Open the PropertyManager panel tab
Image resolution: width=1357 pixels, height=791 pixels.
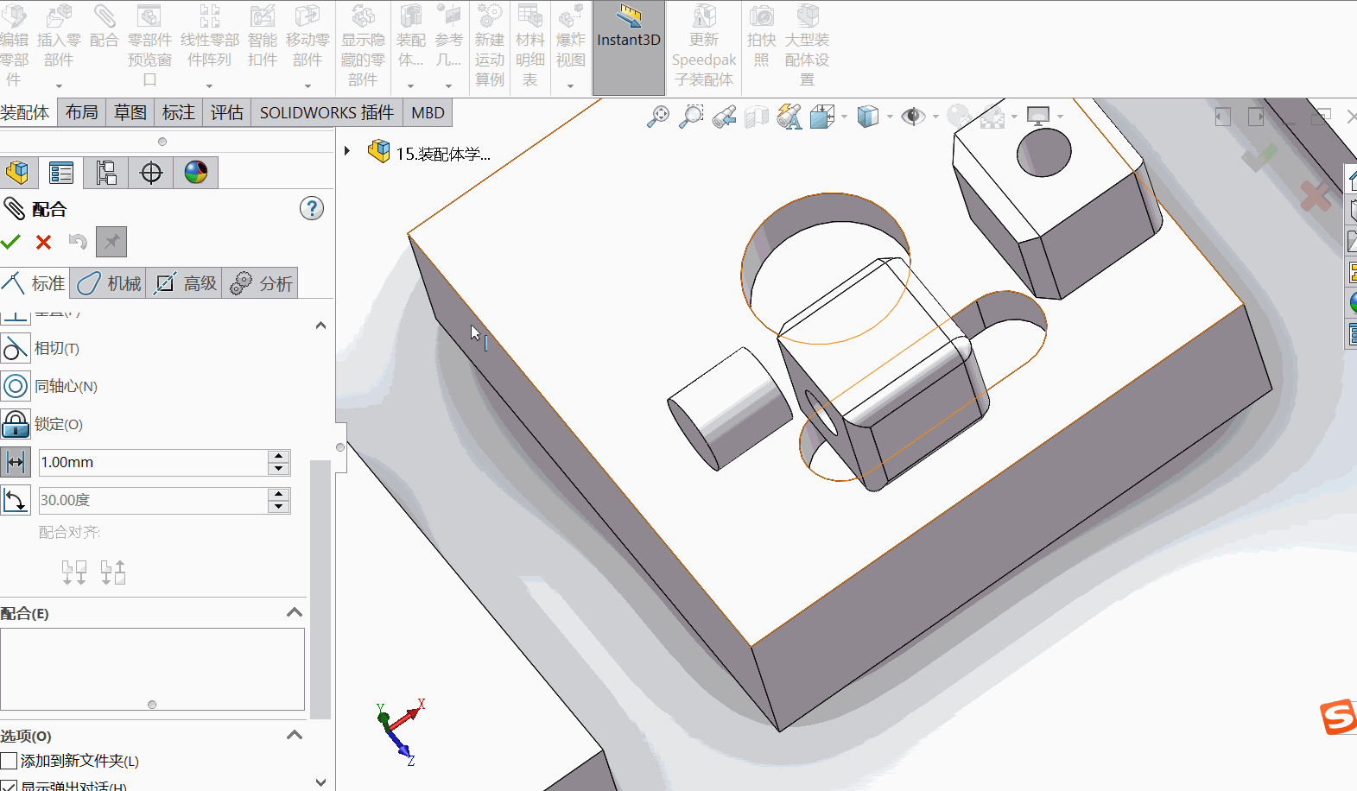(x=61, y=173)
